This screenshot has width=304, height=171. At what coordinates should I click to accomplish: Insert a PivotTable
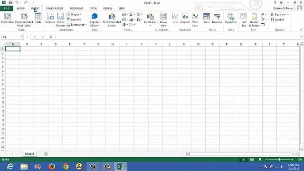point(8,18)
